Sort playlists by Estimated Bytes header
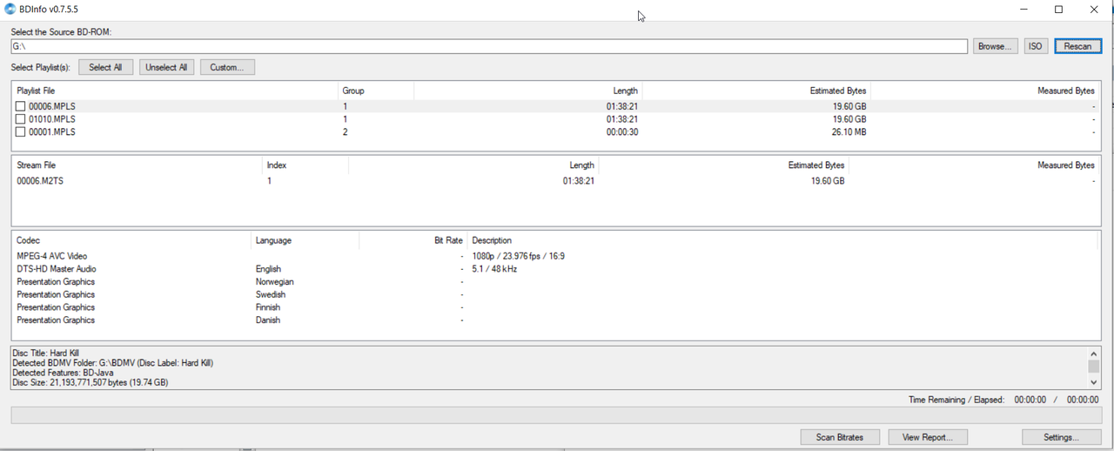Screen dimensions: 1114x451 (x=757, y=91)
